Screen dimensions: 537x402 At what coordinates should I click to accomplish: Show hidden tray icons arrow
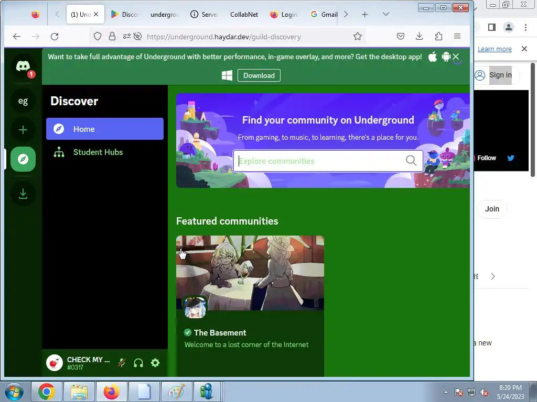click(446, 392)
